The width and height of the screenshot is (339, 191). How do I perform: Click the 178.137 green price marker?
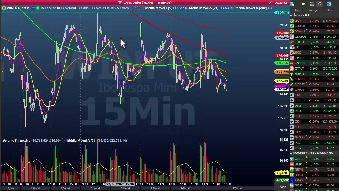[282, 63]
